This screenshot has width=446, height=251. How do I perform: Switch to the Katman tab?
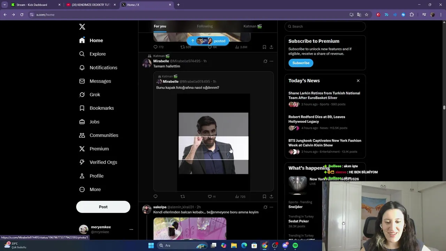(253, 26)
